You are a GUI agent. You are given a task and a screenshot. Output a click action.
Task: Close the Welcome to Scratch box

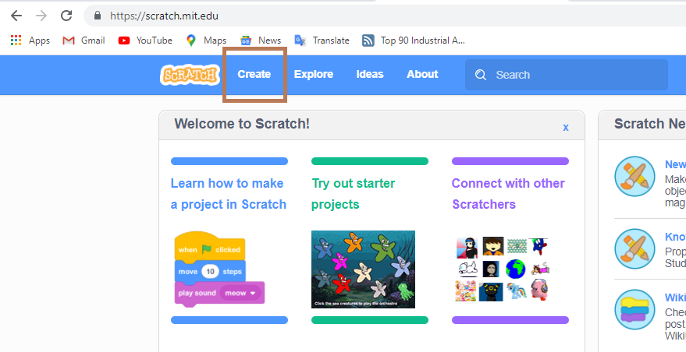pyautogui.click(x=566, y=128)
